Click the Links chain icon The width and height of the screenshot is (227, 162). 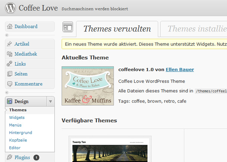tap(10, 64)
